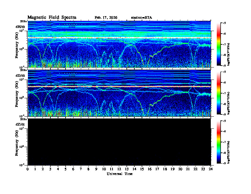Click the -9 tick on dH/dt color bar
This screenshot has height=194, width=251.
click(224, 66)
